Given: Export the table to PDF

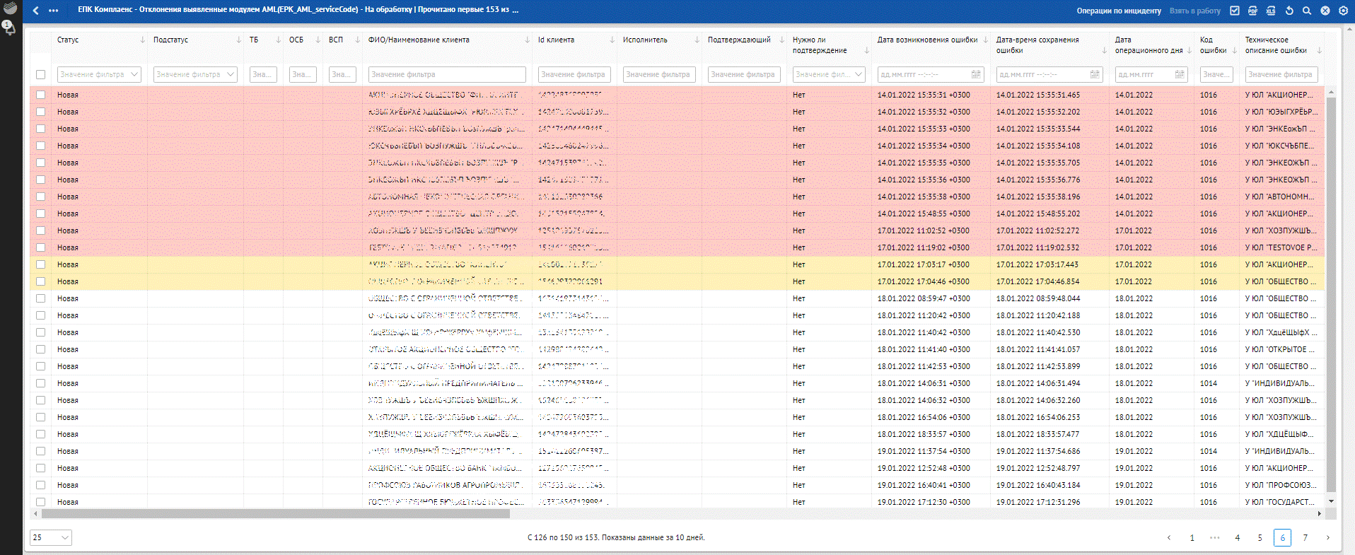Looking at the screenshot, I should (1252, 11).
